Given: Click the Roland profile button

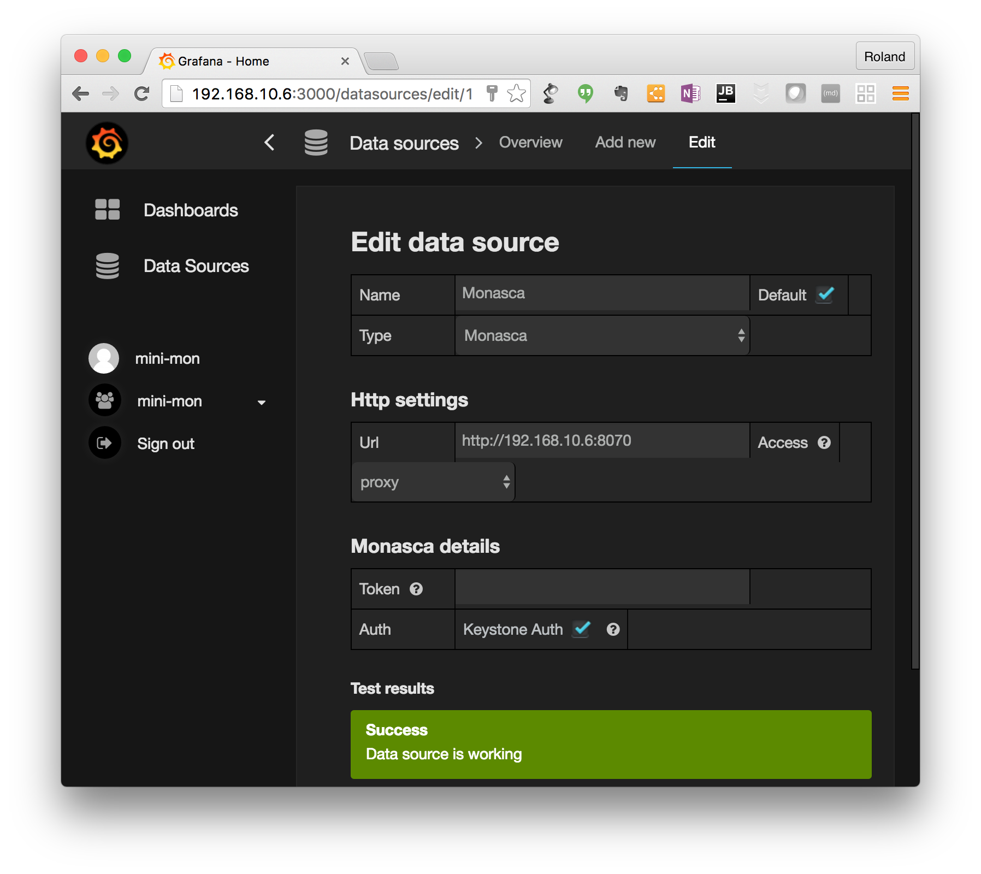Looking at the screenshot, I should point(885,56).
